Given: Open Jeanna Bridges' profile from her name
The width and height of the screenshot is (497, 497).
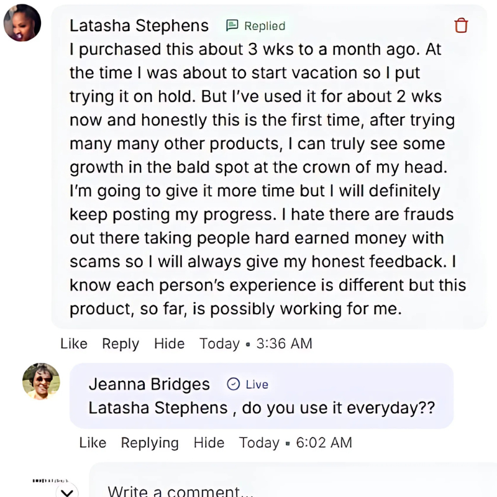Looking at the screenshot, I should tap(149, 384).
